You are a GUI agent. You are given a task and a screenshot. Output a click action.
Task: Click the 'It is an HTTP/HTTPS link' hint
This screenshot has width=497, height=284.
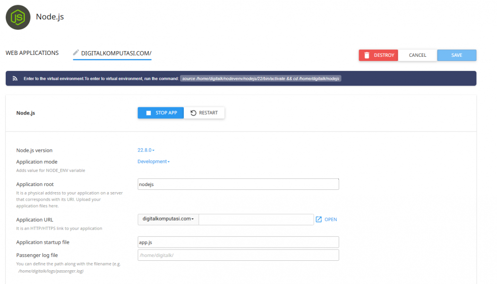point(59,229)
